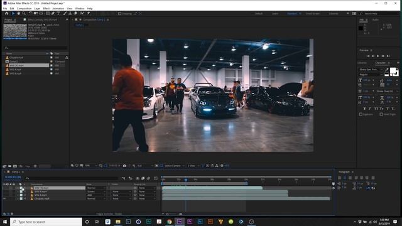The height and width of the screenshot is (226, 402).
Task: Select the Brush tool
Action: point(65,13)
